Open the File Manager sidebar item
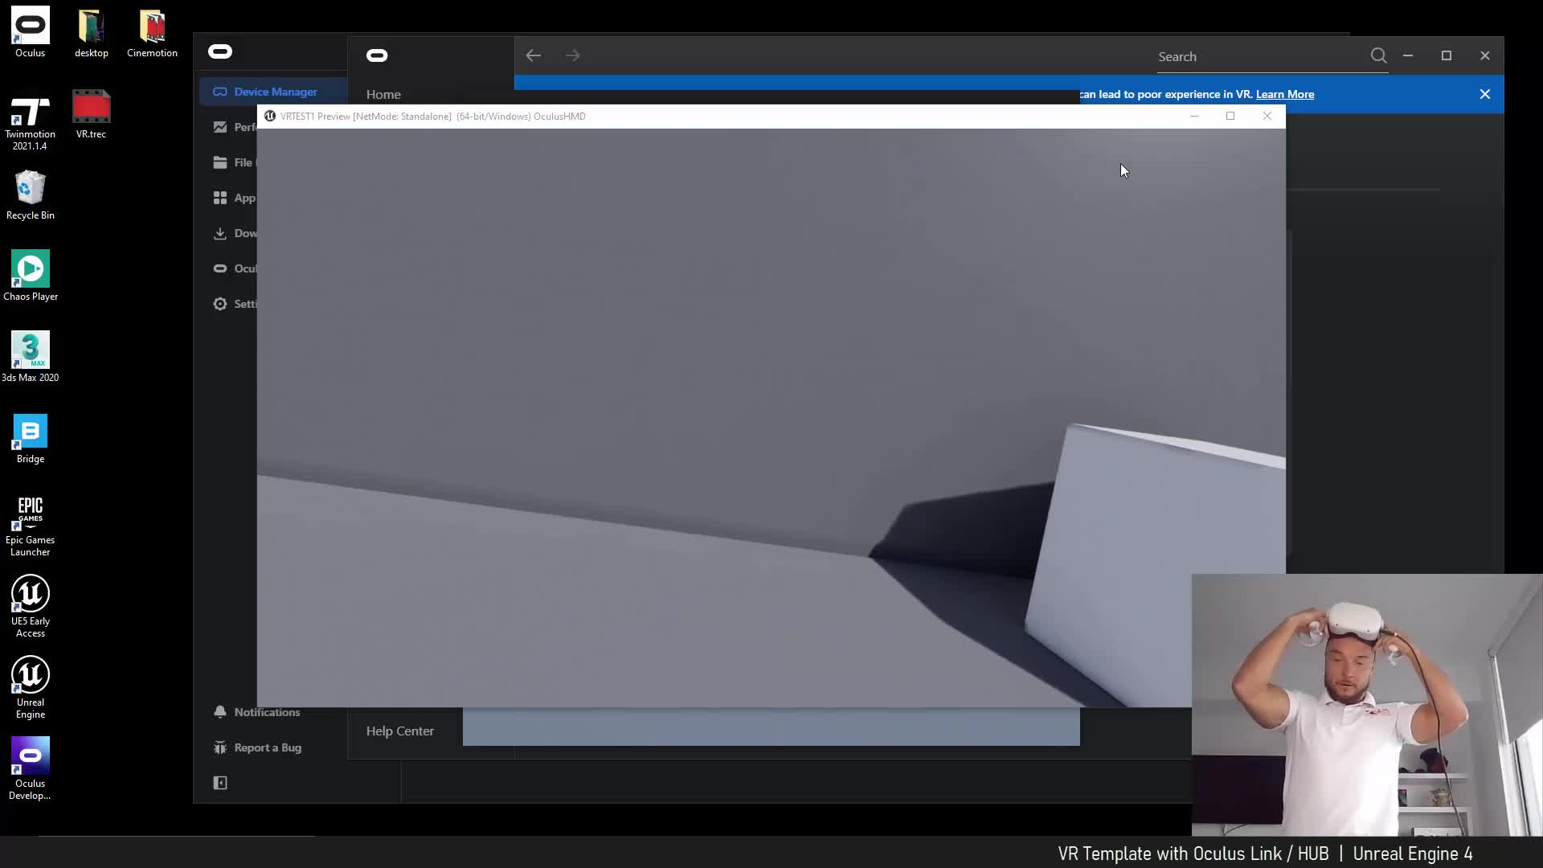This screenshot has height=868, width=1543. click(235, 162)
